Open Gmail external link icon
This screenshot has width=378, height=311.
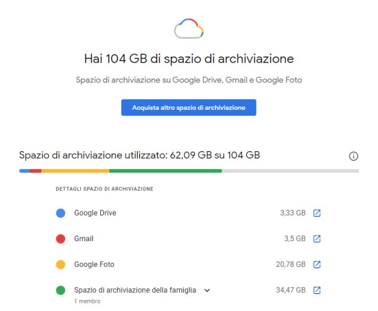(x=317, y=239)
